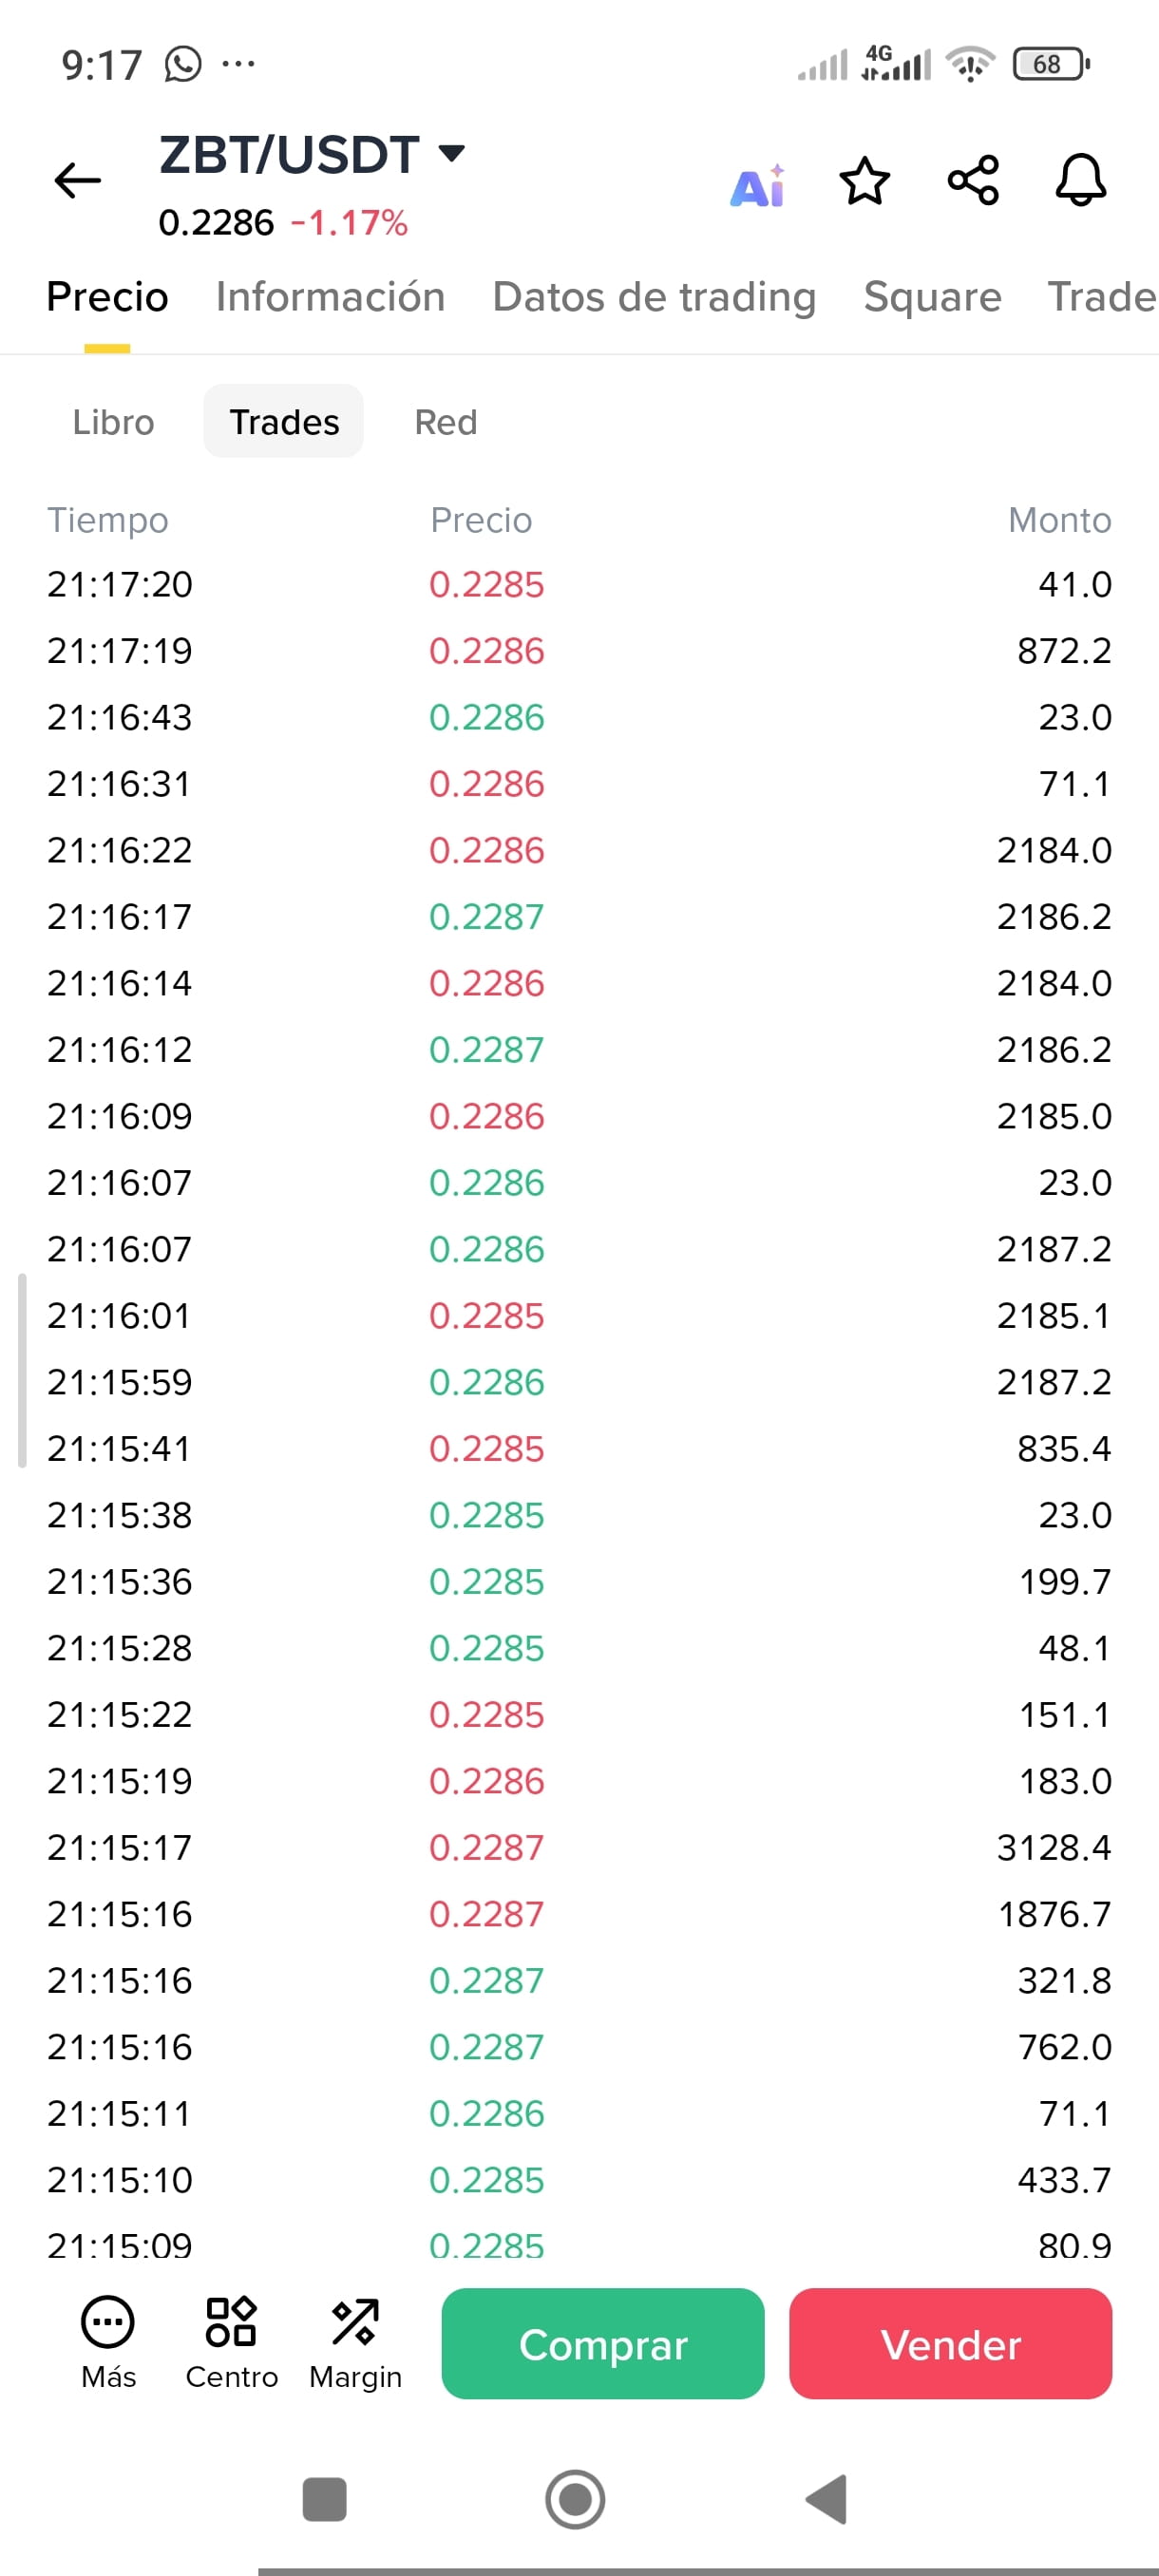
Task: Tap Android home navigation button
Action: [575, 2500]
